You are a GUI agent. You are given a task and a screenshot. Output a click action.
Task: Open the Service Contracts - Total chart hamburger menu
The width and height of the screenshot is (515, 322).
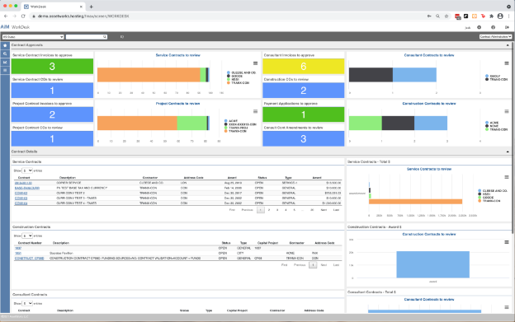[507, 177]
